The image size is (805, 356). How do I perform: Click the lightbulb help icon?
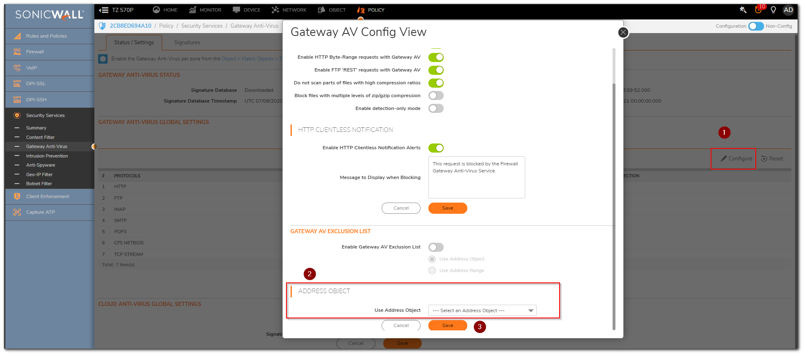pos(773,10)
